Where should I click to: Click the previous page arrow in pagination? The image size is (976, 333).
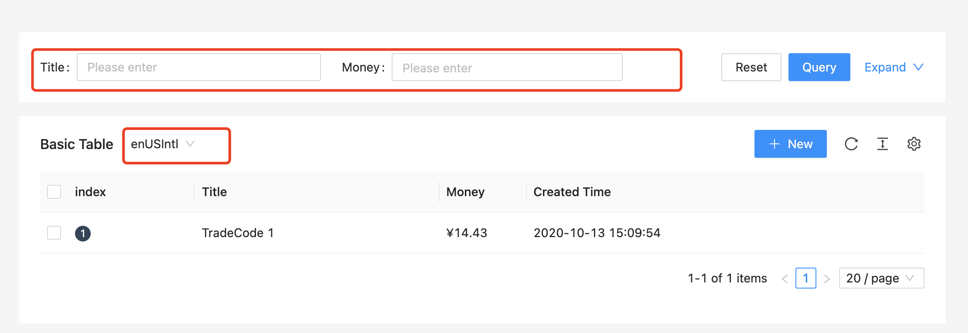pyautogui.click(x=786, y=278)
